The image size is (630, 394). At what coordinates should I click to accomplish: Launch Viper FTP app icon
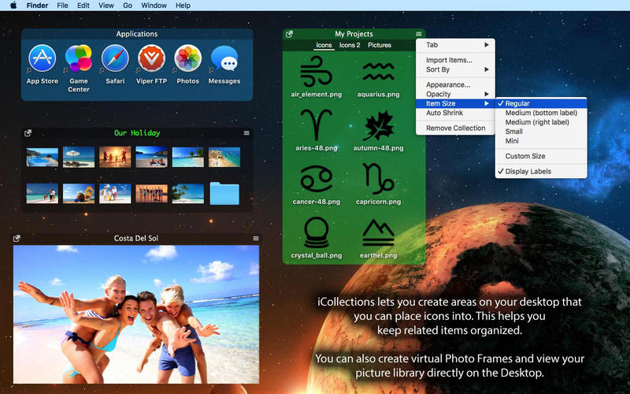click(151, 58)
